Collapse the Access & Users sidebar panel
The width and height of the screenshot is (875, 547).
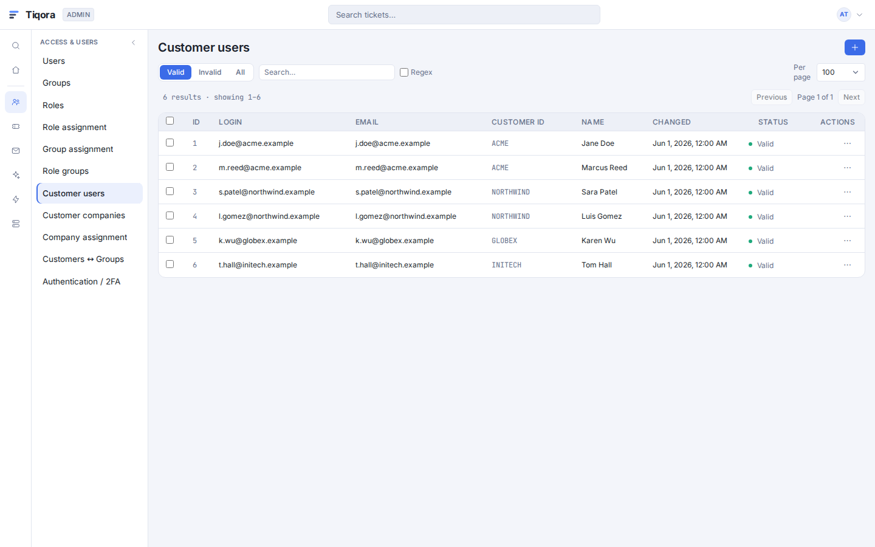coord(134,42)
